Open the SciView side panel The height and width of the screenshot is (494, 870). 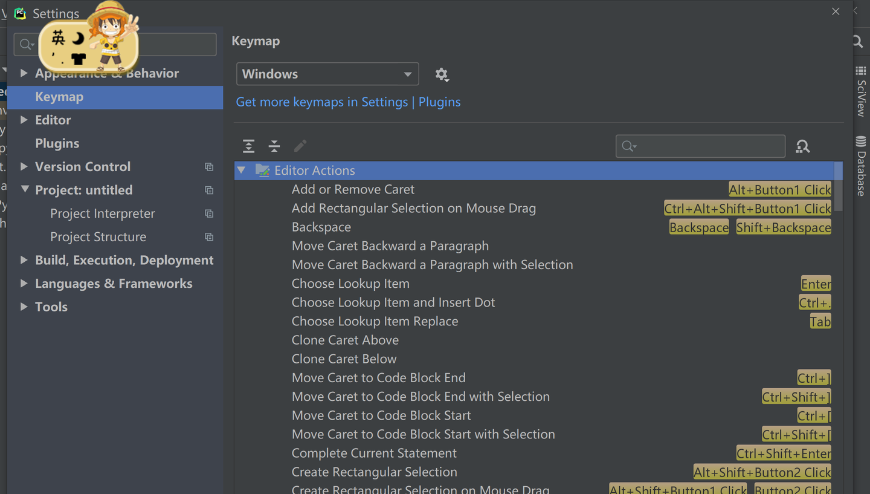861,92
